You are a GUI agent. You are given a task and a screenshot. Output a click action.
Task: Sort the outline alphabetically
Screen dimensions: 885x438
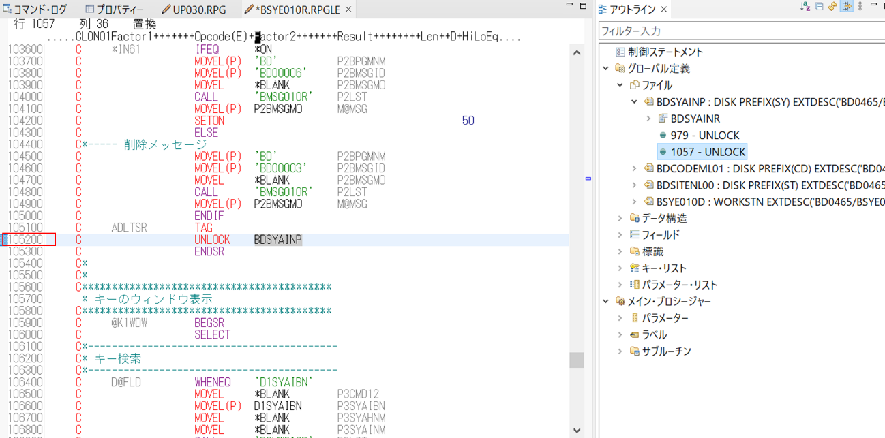pos(805,7)
